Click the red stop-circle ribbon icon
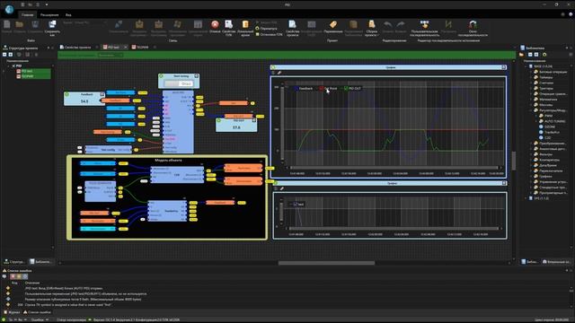This screenshot has height=323, width=575. pyautogui.click(x=215, y=24)
